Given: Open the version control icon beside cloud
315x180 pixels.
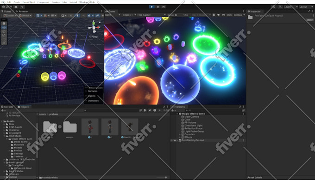Looking at the screenshot, I should (22, 7).
